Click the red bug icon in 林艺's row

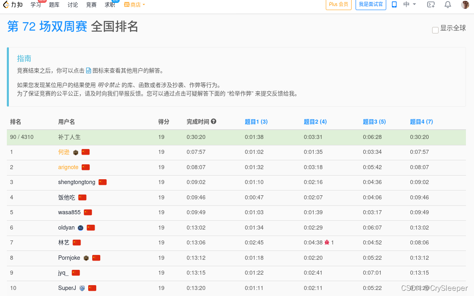327,242
